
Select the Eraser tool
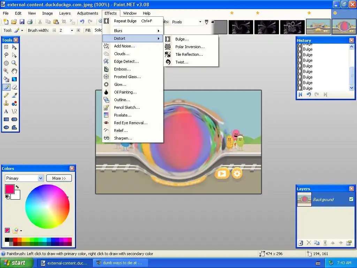tap(14, 87)
